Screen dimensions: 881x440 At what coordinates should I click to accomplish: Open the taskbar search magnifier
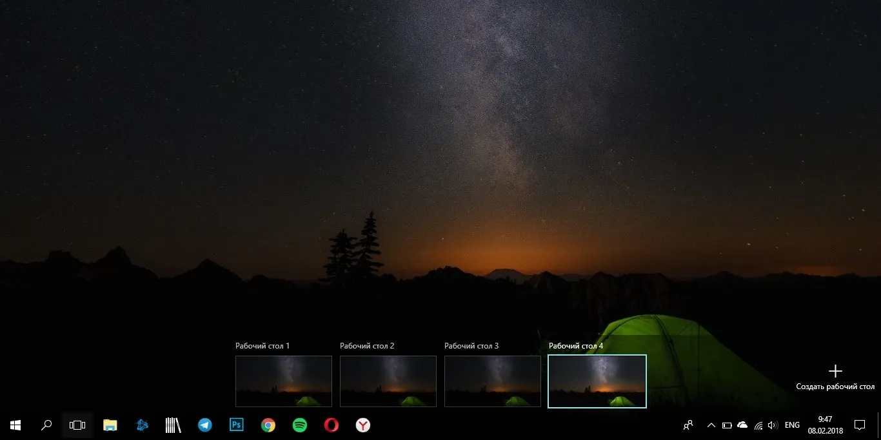[x=46, y=425]
